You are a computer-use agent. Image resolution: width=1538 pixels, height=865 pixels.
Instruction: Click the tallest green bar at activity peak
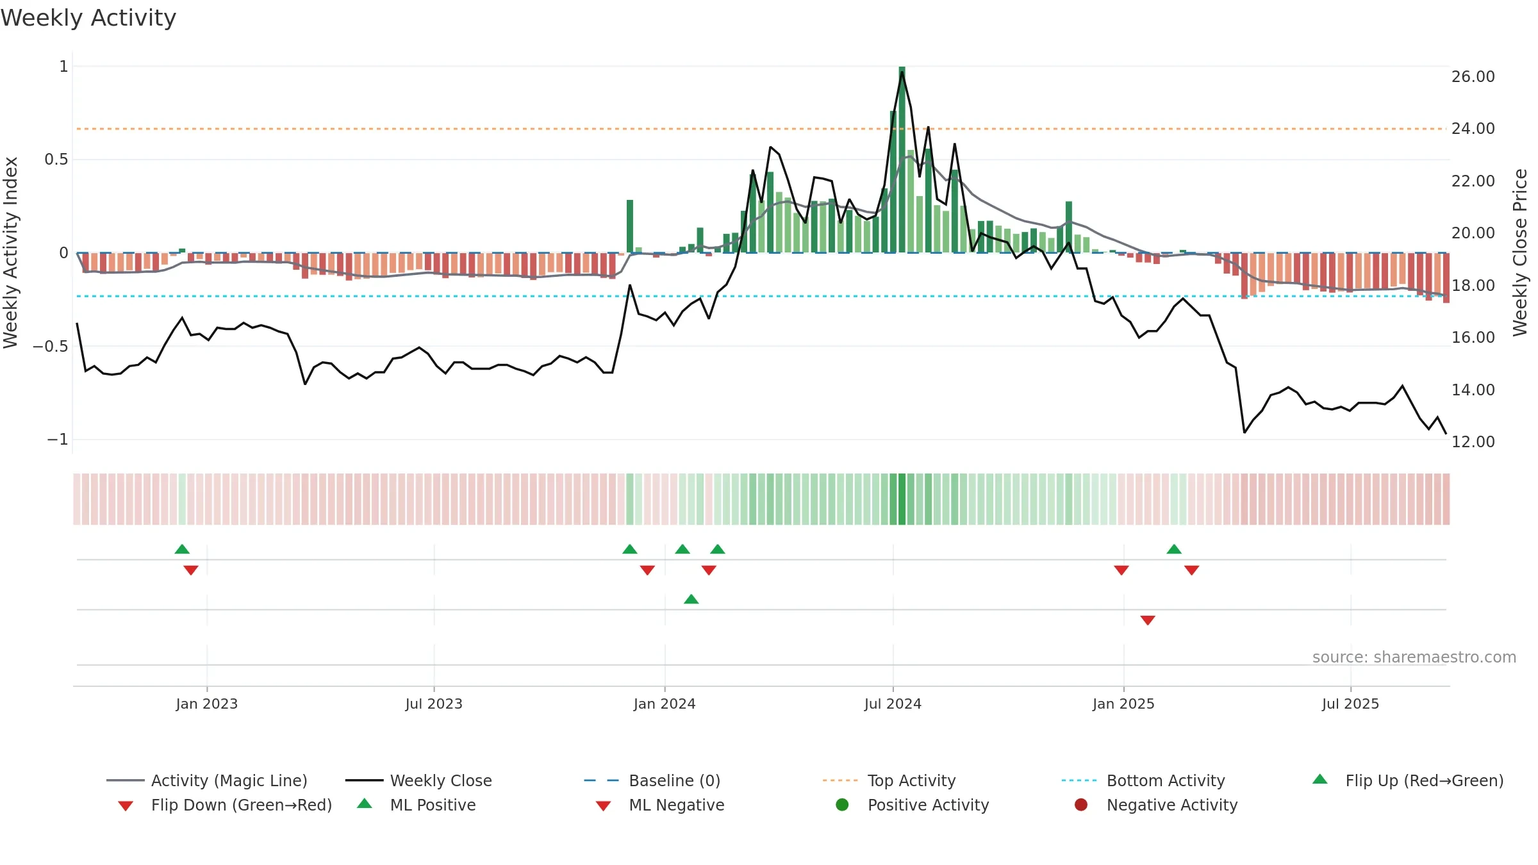(902, 160)
